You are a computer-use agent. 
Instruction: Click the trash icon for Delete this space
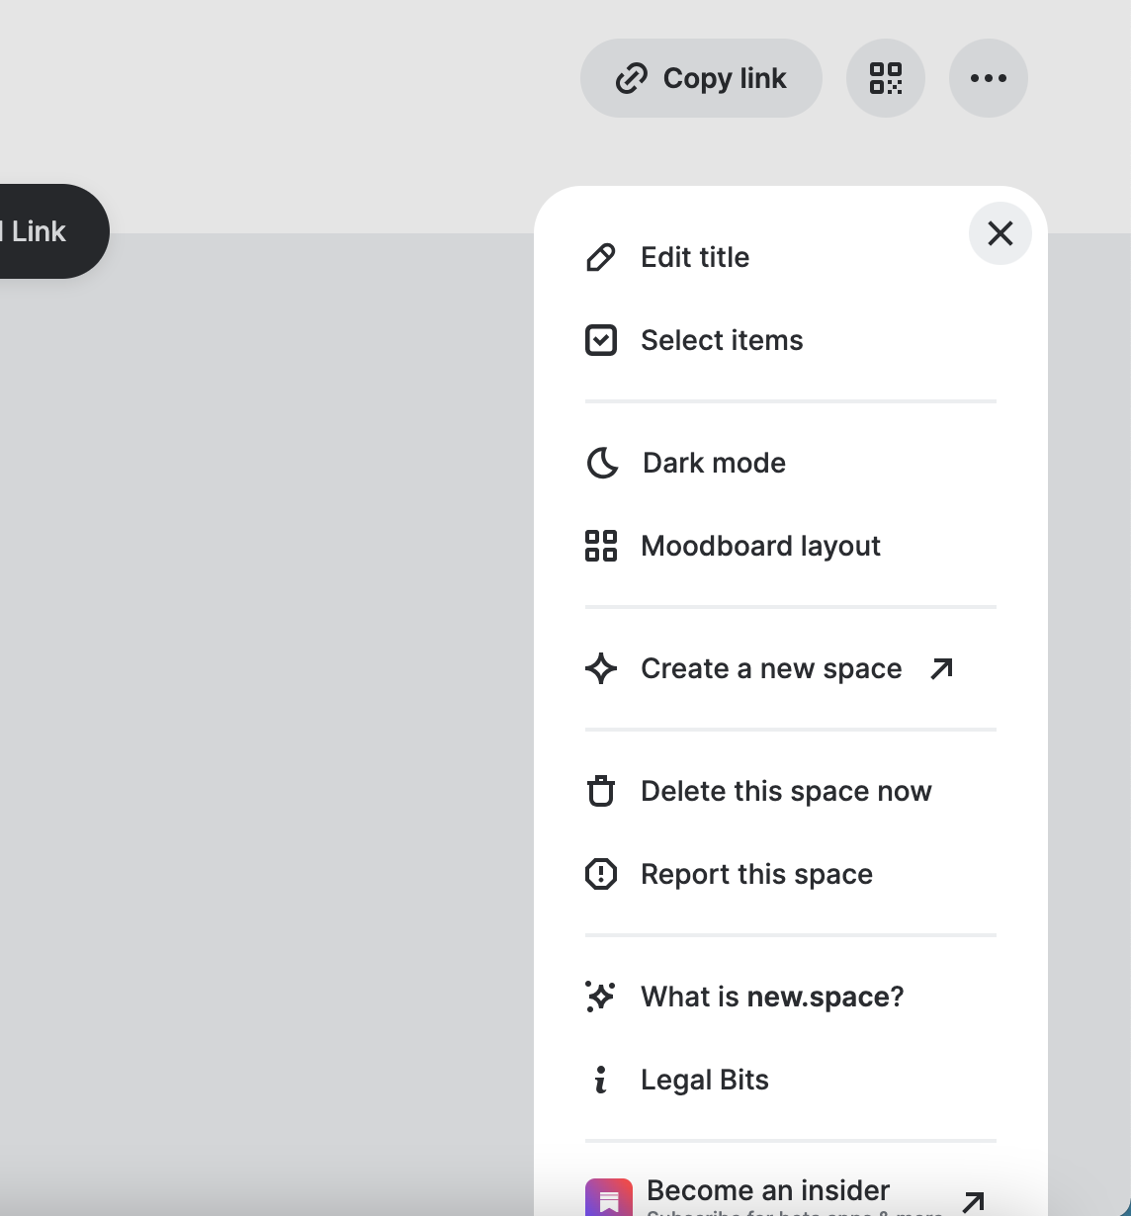pyautogui.click(x=601, y=791)
